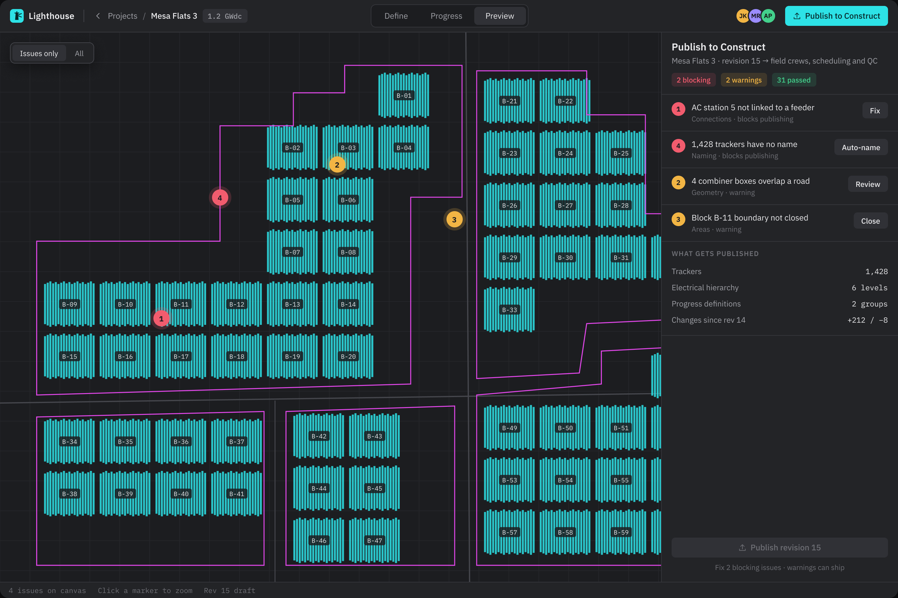Image resolution: width=898 pixels, height=598 pixels.
Task: Zoom to yellow marker 3 on the canvas
Action: (x=454, y=219)
